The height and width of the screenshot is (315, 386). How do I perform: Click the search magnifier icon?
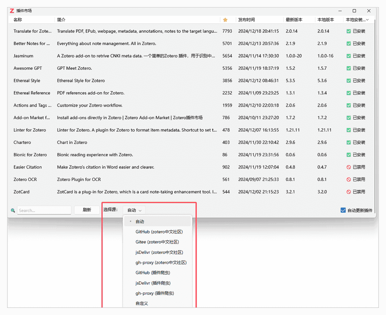(13, 211)
